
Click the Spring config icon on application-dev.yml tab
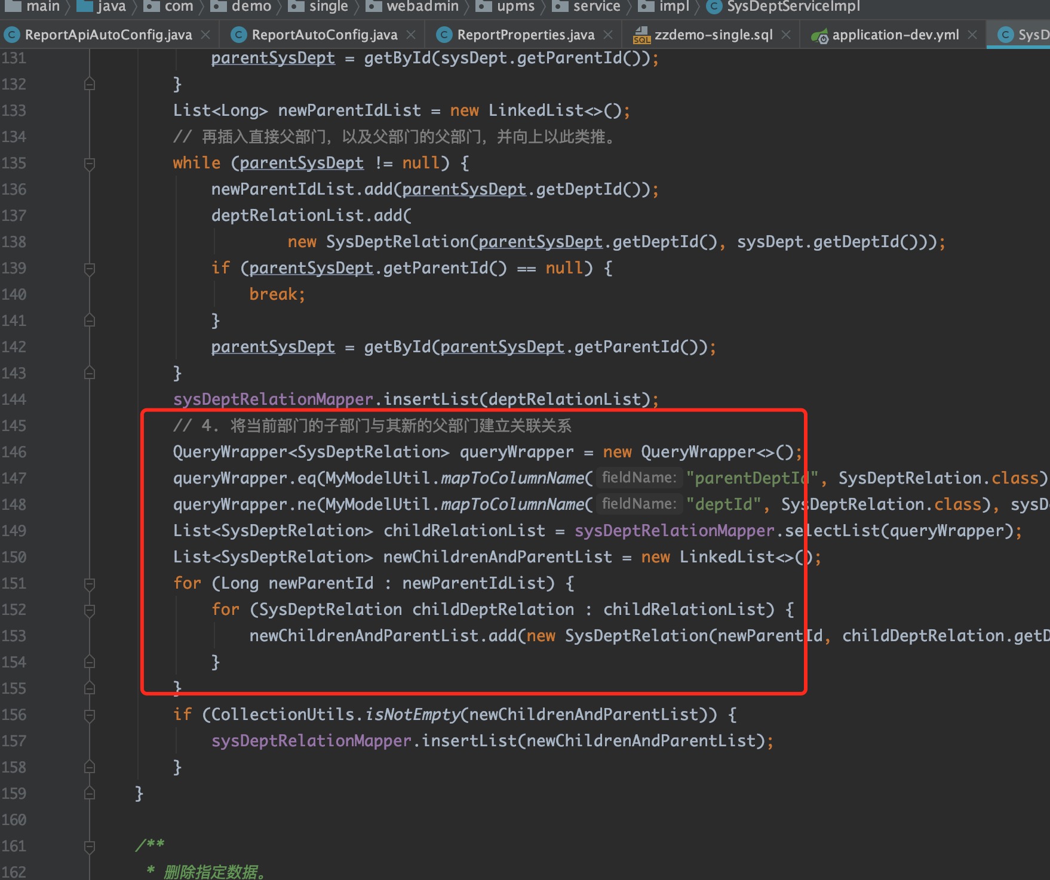coord(819,36)
